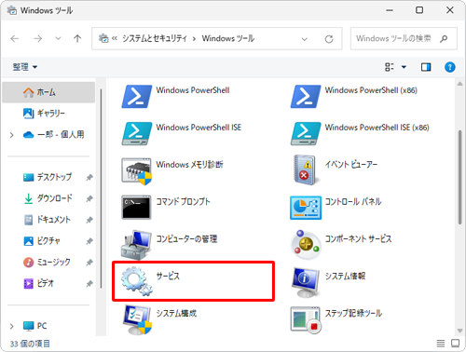Expand the address bar history dropdown
466x352 pixels.
click(x=305, y=39)
